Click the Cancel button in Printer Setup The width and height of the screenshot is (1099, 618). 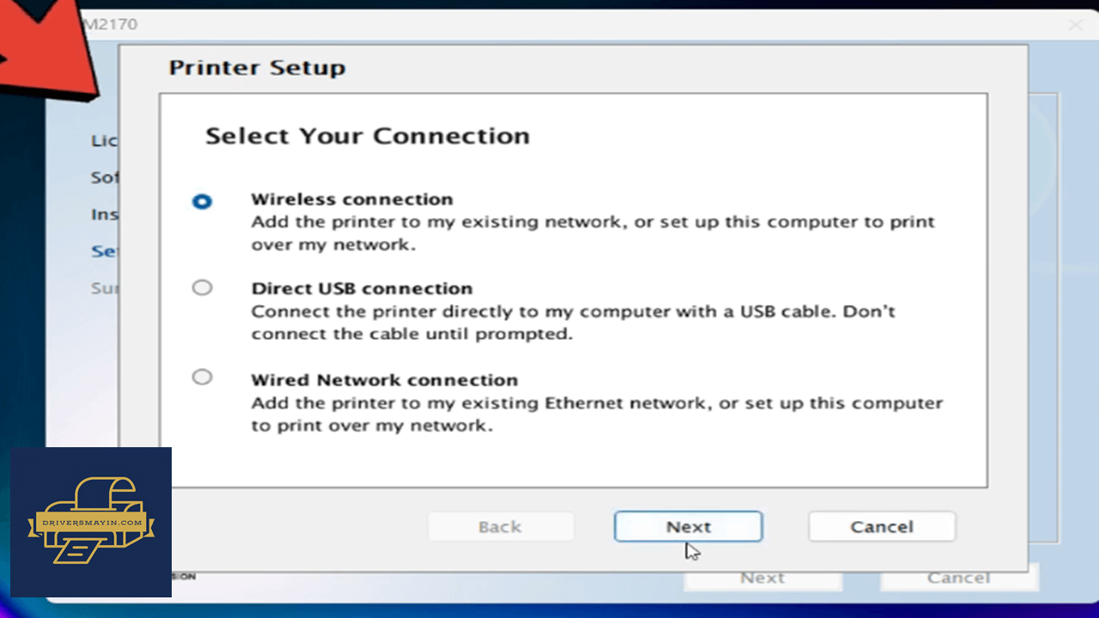(x=882, y=527)
